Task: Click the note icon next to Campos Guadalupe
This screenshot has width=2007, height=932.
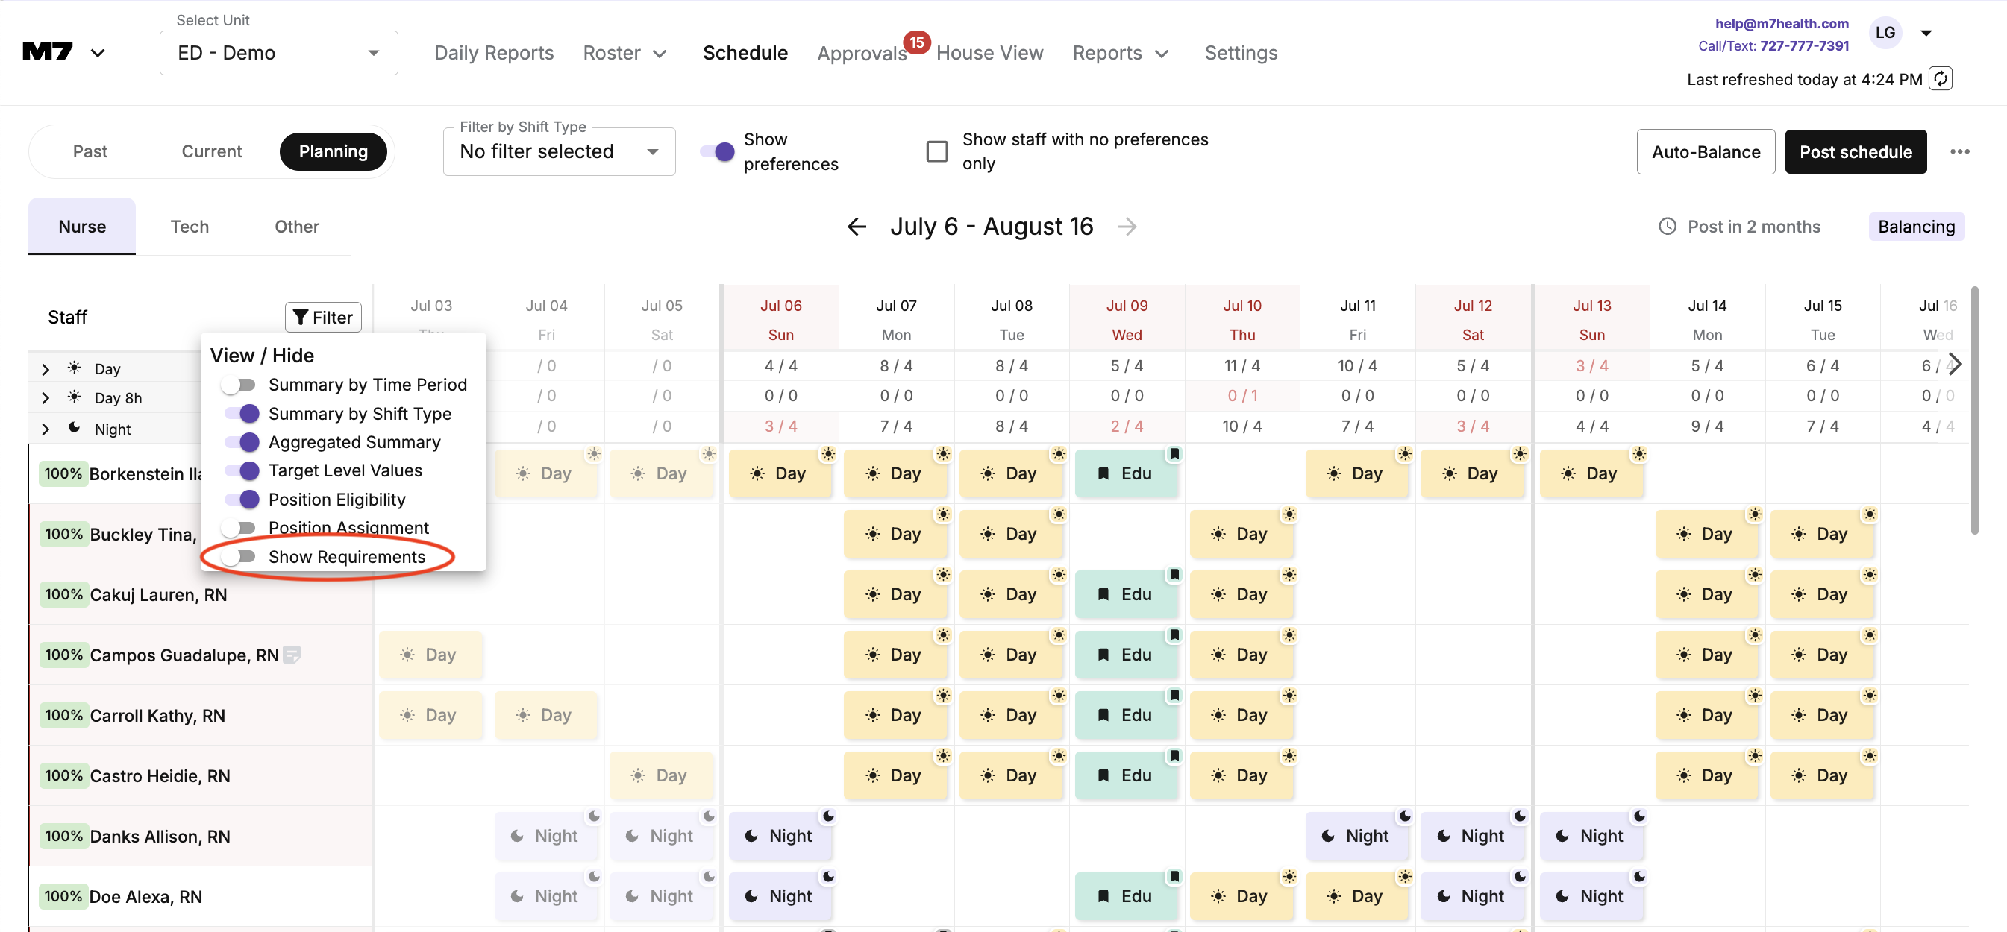Action: [292, 655]
